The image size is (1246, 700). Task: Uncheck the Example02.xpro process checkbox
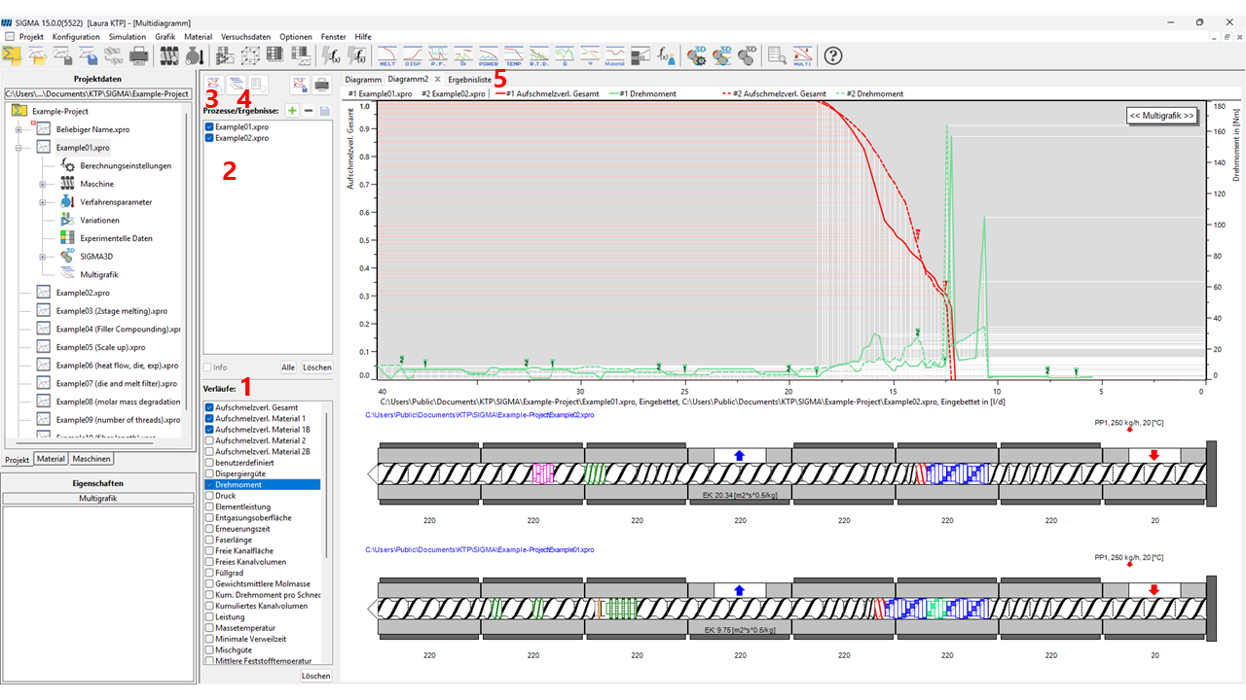coord(209,138)
